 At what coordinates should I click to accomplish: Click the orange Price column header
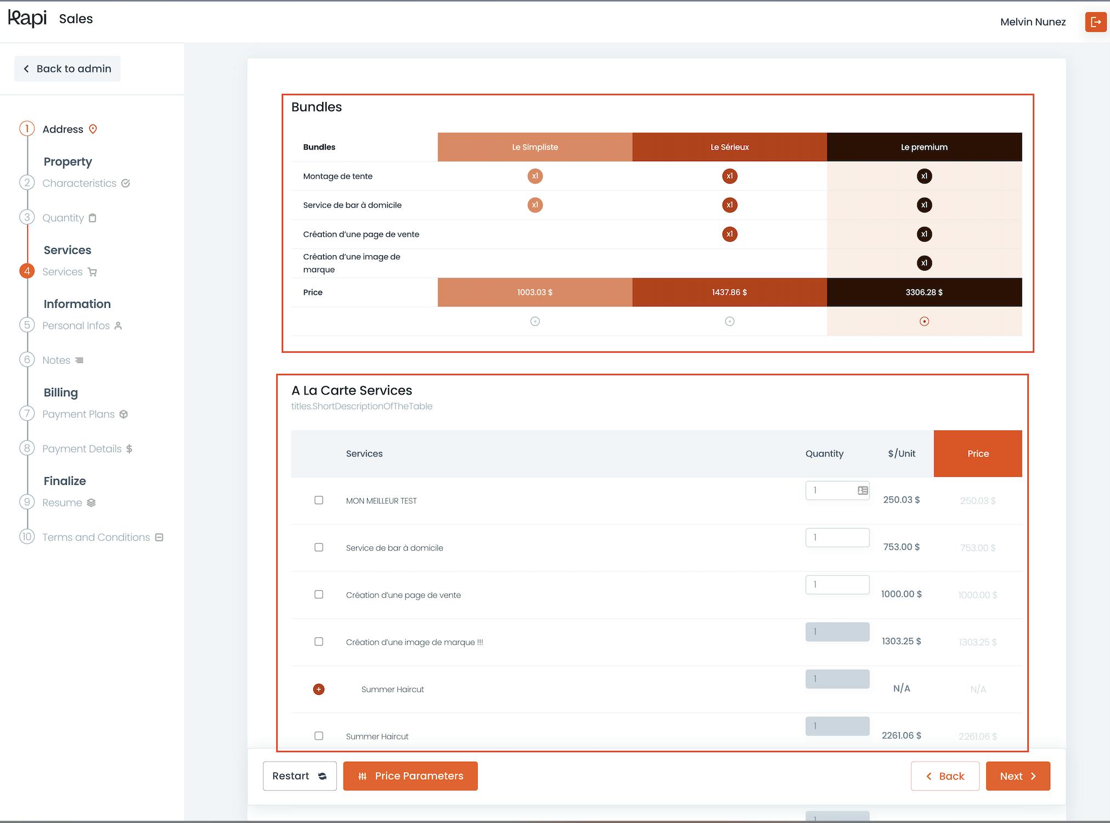click(x=978, y=454)
